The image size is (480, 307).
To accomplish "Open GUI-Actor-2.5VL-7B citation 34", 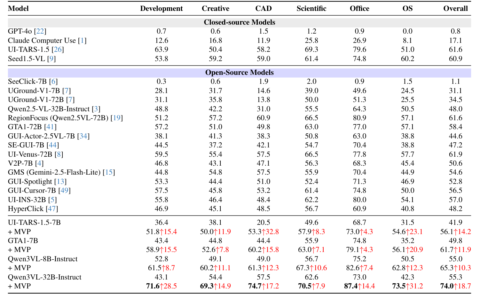I will click(x=83, y=136).
